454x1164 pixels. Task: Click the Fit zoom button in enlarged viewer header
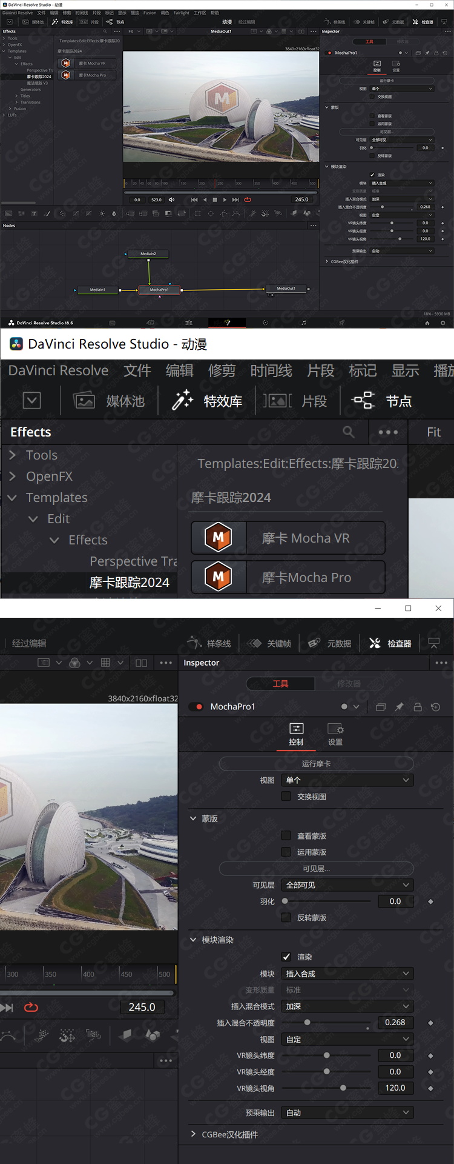(433, 432)
